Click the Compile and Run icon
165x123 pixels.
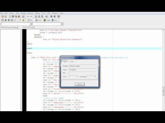click(x=9, y=20)
